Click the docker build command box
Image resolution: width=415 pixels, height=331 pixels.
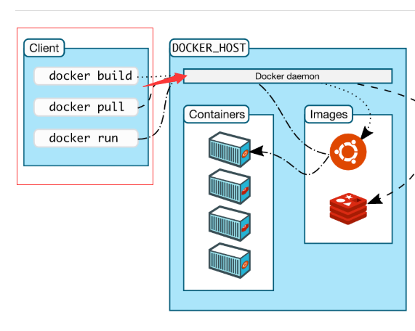tap(86, 76)
